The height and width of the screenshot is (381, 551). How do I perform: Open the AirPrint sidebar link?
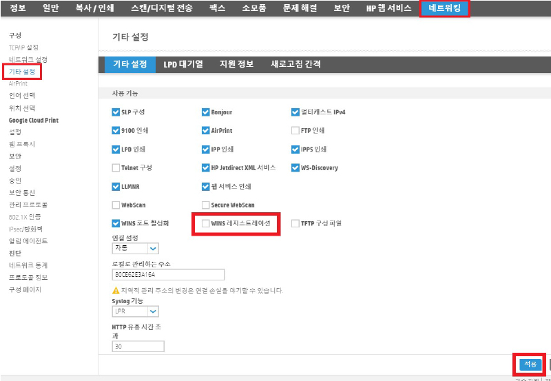18,83
